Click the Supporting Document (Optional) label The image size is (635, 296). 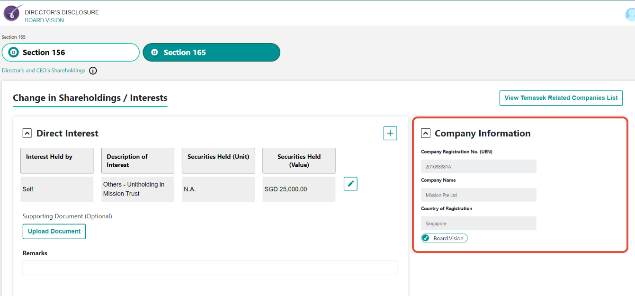[x=67, y=216]
